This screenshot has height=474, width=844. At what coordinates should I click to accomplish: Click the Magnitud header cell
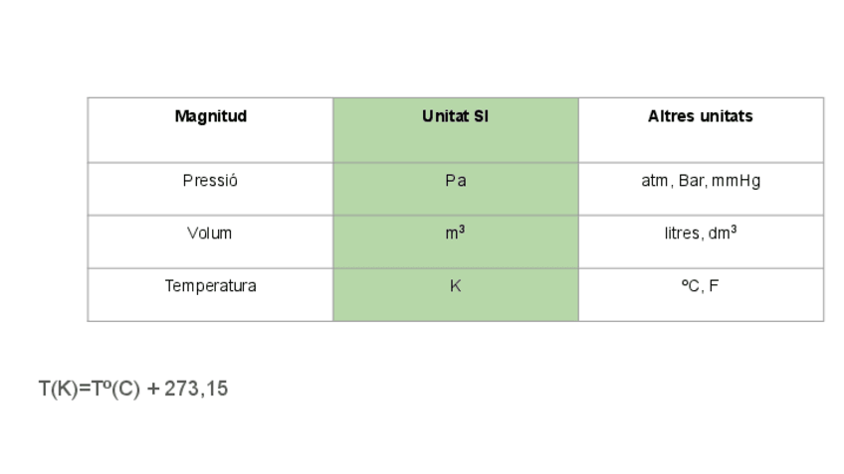(x=210, y=116)
